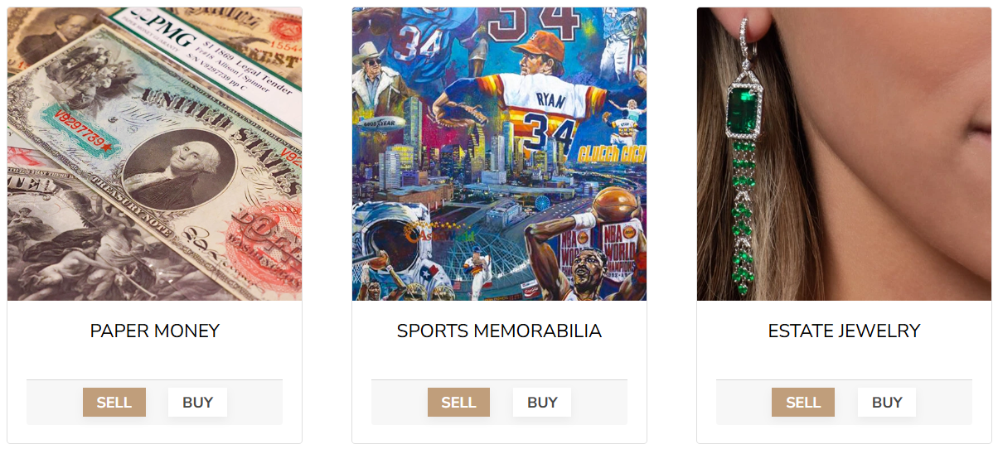Open the ESTATE JEWELRY category title
Image resolution: width=998 pixels, height=449 pixels.
pyautogui.click(x=844, y=331)
